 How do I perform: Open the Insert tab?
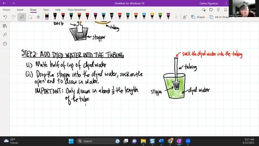coord(20,10)
